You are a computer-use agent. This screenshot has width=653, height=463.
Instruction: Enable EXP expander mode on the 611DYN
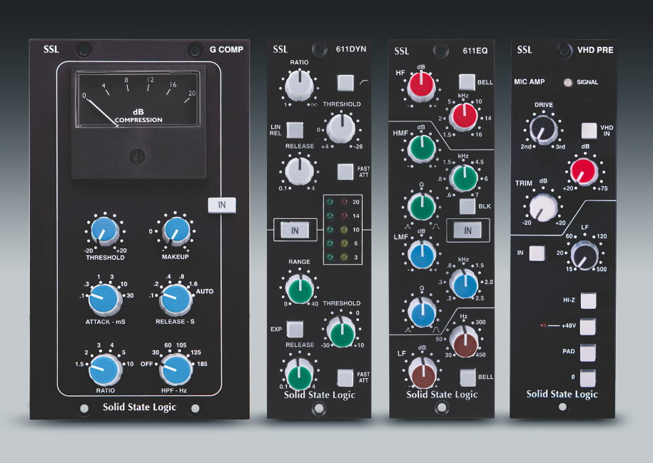coord(295,329)
